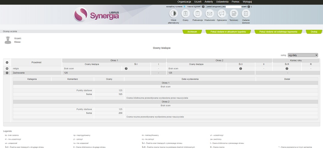Click the Okres 2 header in the grades table header

click(x=220, y=61)
